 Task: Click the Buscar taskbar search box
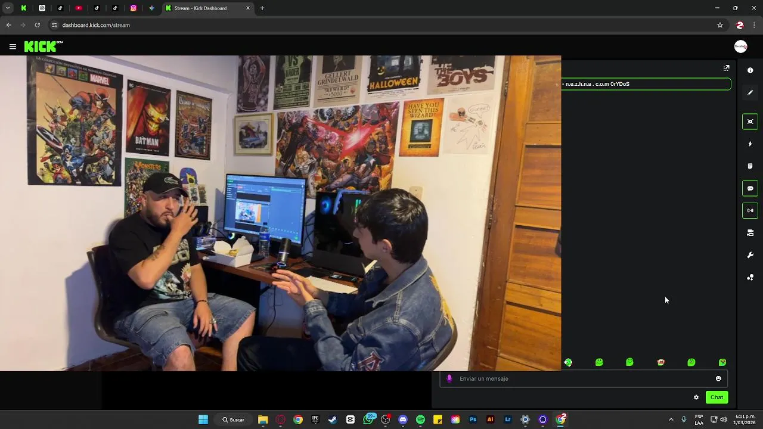pyautogui.click(x=233, y=419)
